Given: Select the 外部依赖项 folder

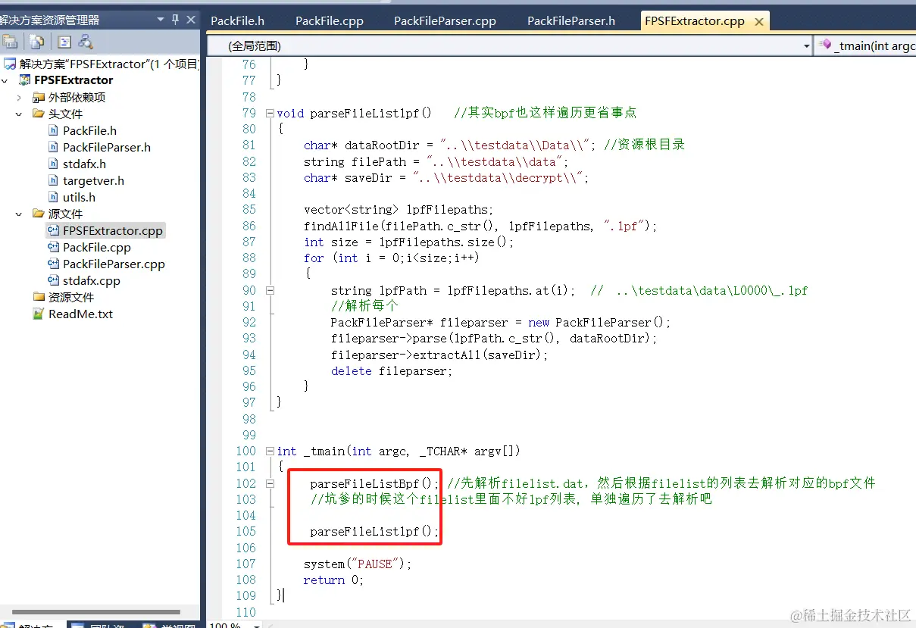Looking at the screenshot, I should [77, 98].
